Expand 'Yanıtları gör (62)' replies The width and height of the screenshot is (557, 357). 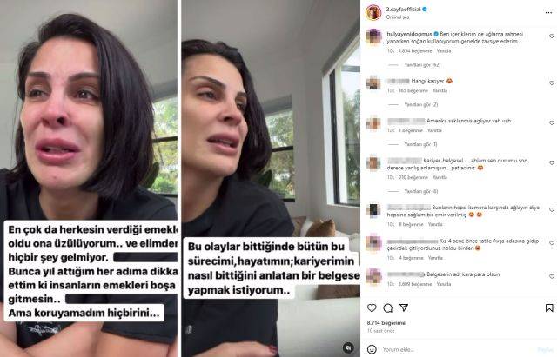point(422,65)
